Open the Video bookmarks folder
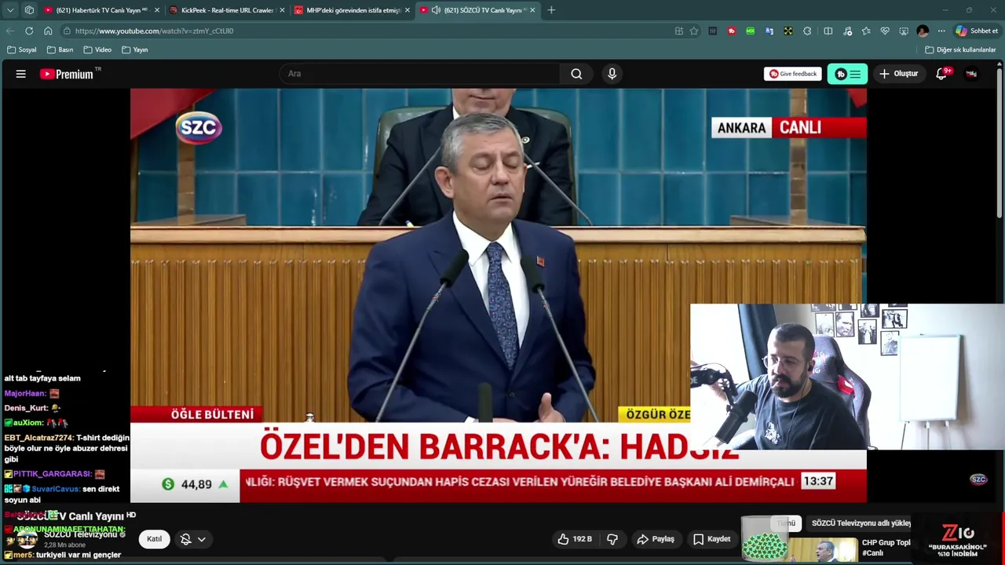The width and height of the screenshot is (1005, 565). [98, 49]
